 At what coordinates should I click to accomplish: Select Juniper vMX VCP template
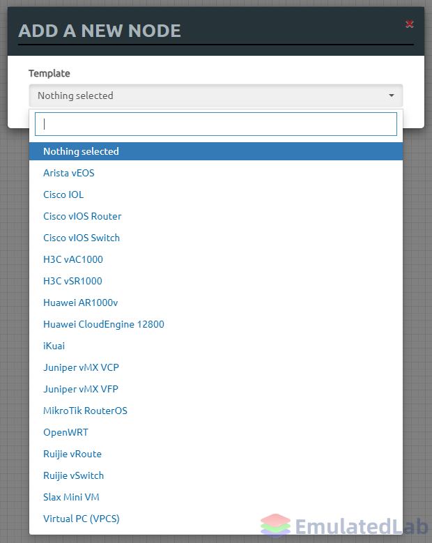point(216,367)
